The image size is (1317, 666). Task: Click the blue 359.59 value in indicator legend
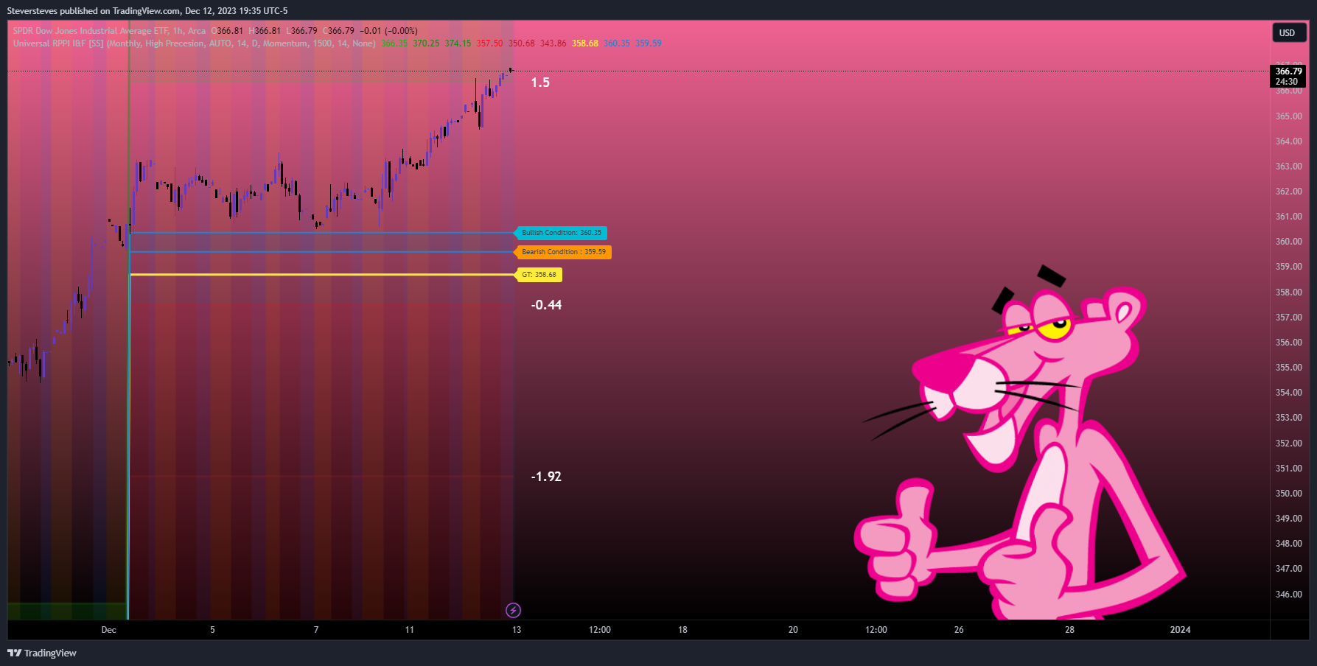click(649, 43)
